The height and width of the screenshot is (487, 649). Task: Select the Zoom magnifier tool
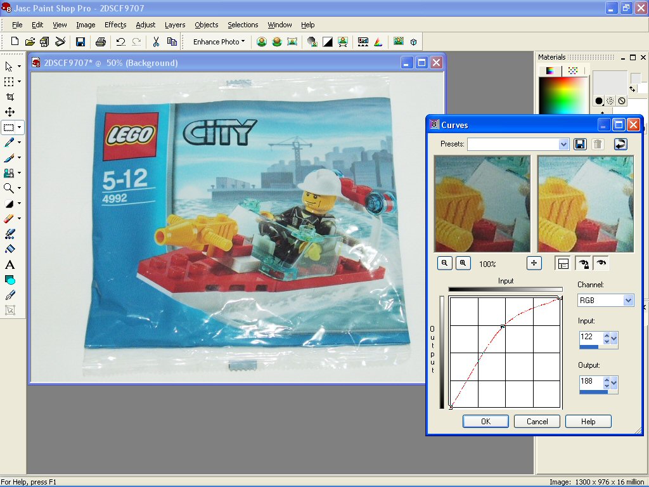9,188
